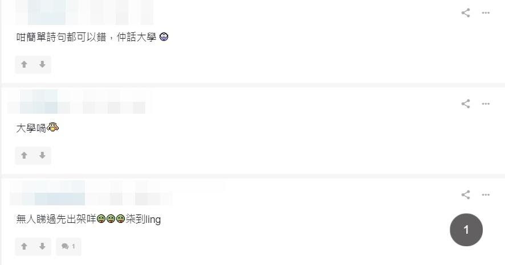Screen dimensions: 505x265
Task: Open more options for 無人睇過先出架咩 comment
Action: click(x=486, y=194)
